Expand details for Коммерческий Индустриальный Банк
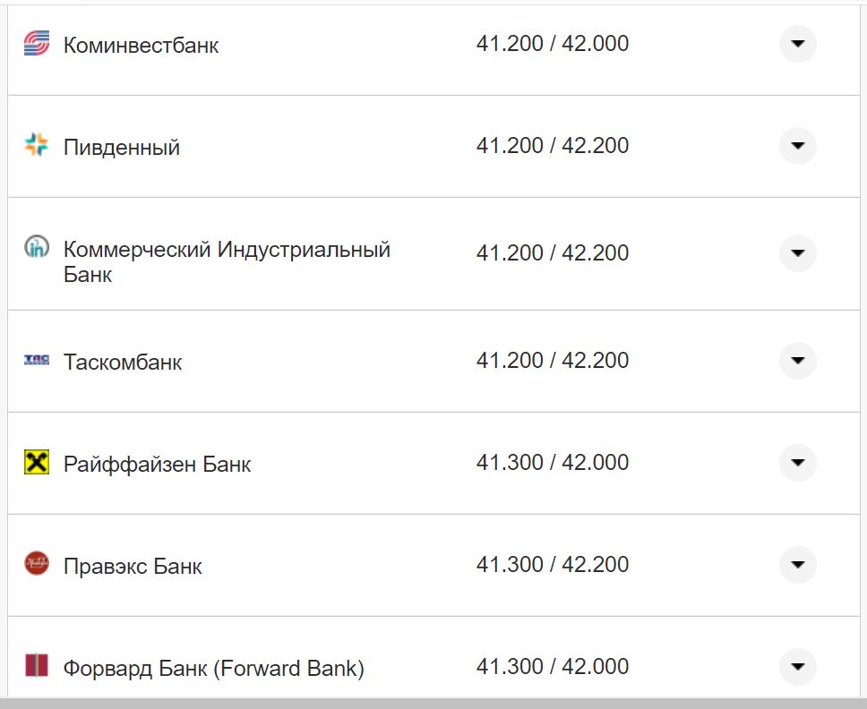The height and width of the screenshot is (709, 867). (x=797, y=252)
